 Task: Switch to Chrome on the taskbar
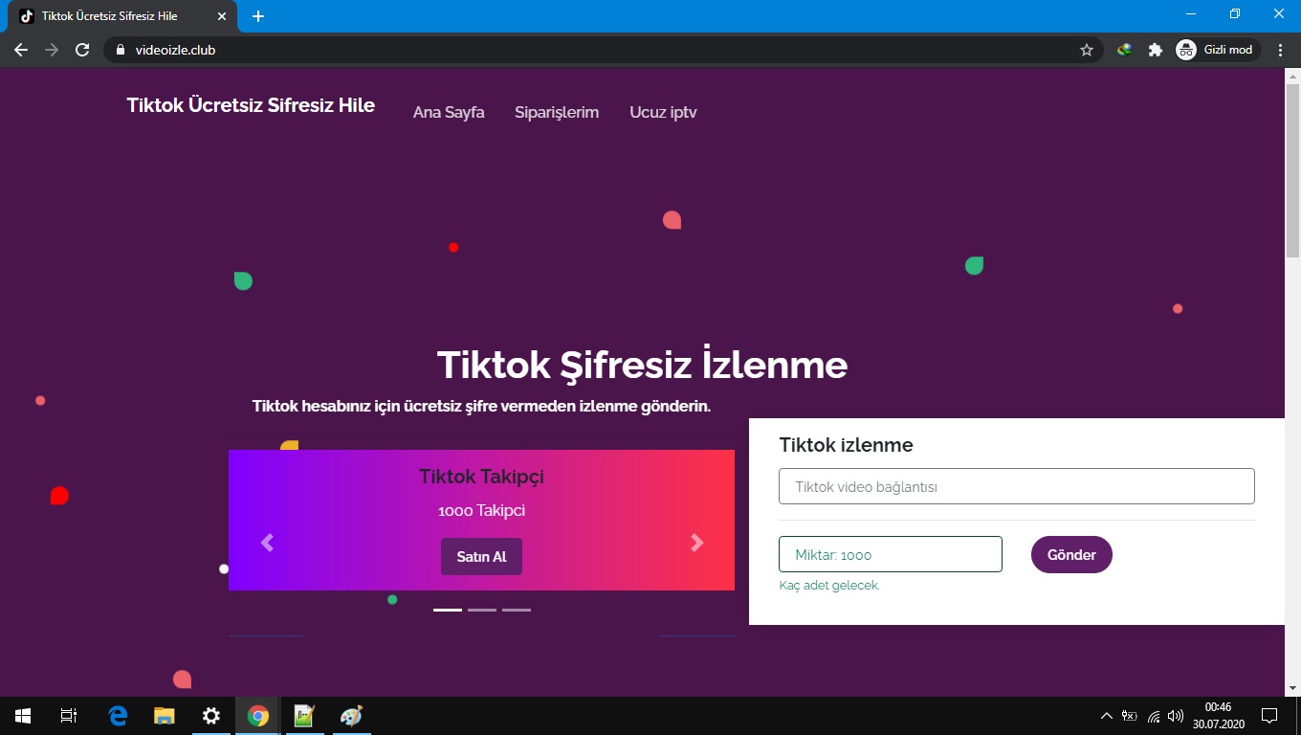point(258,716)
